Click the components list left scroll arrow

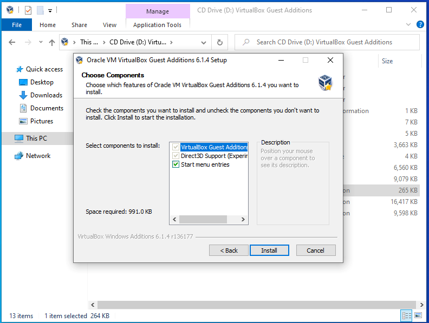[174, 220]
